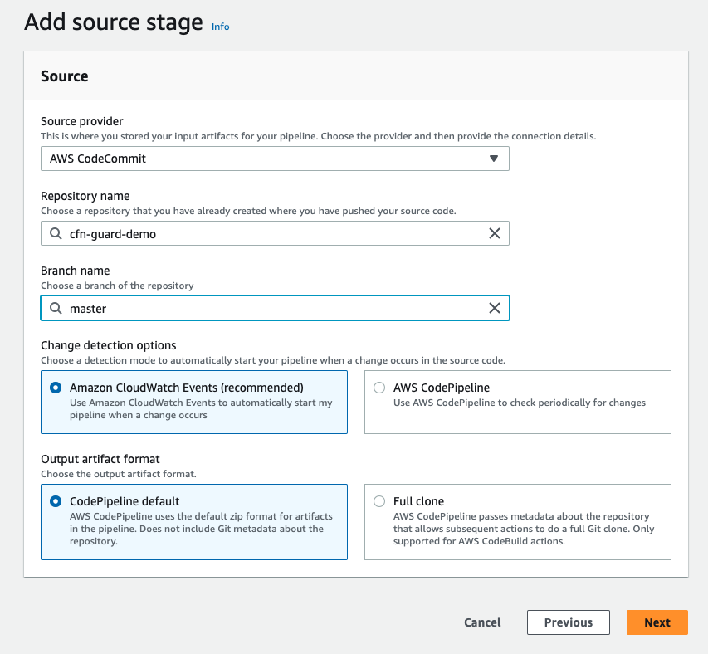Choose Full clone artifact format
The image size is (708, 654).
pos(379,501)
